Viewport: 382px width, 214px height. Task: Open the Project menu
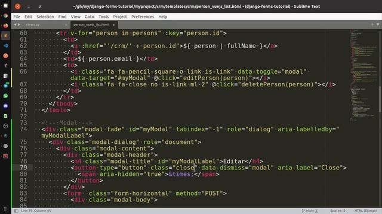[120, 17]
